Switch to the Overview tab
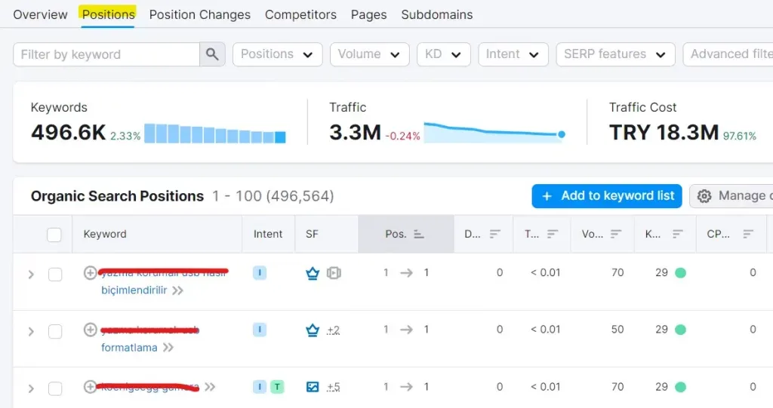 41,15
